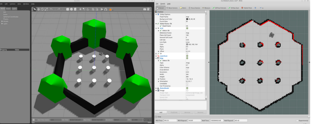Select the Publish Point tool
Image resolution: width=311 pixels, height=124 pixels.
247,8
